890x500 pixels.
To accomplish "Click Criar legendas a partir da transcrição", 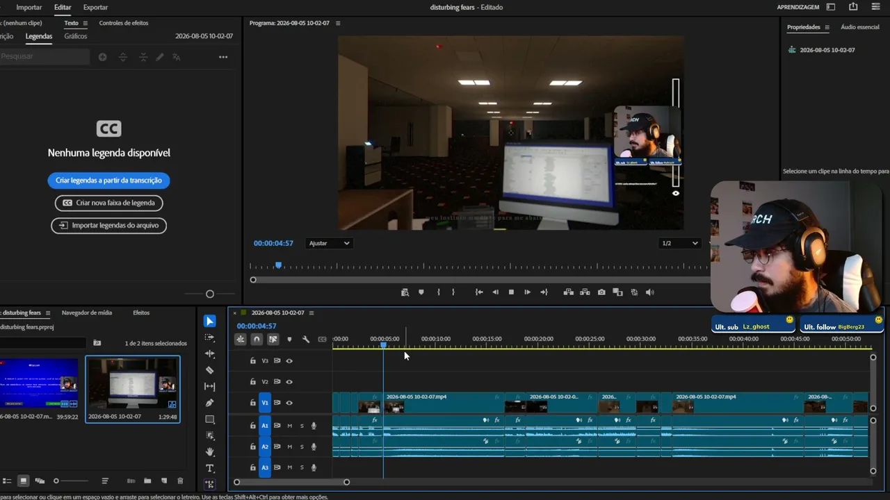I will [x=108, y=181].
